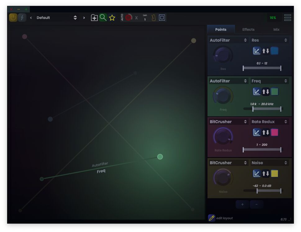Click the star favorite preset icon
Screen dimensions: 301x232
tap(112, 18)
